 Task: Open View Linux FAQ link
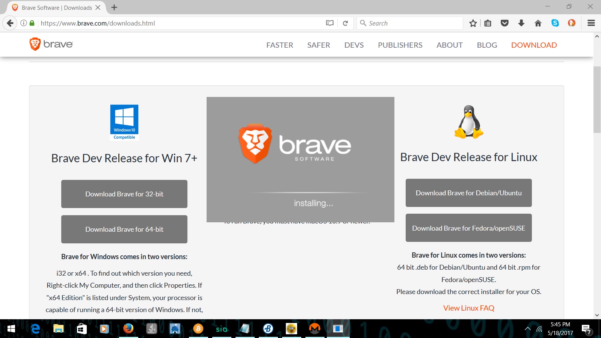[468, 308]
